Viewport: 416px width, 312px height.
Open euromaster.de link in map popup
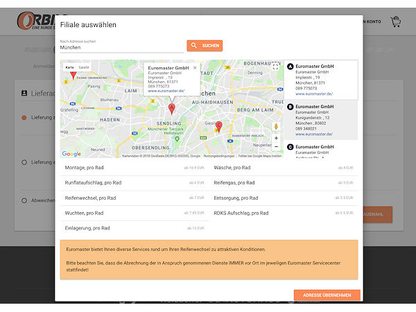(166, 91)
